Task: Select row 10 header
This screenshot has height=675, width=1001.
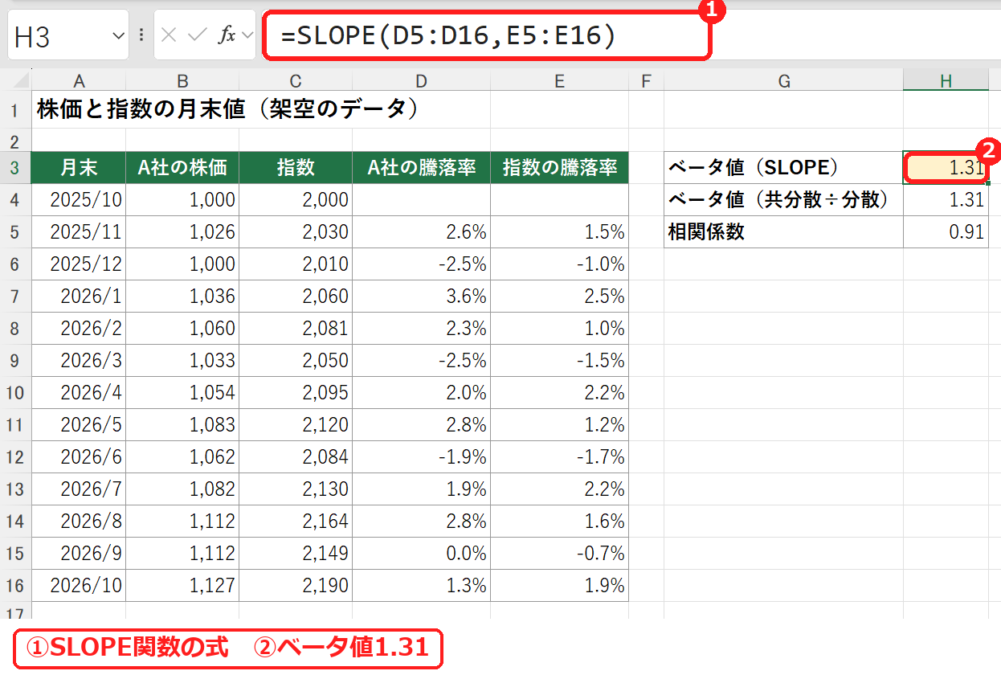Action: (15, 392)
